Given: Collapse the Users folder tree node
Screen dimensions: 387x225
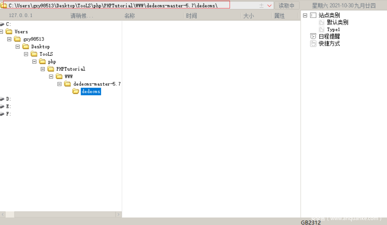Looking at the screenshot, I should point(1,32).
